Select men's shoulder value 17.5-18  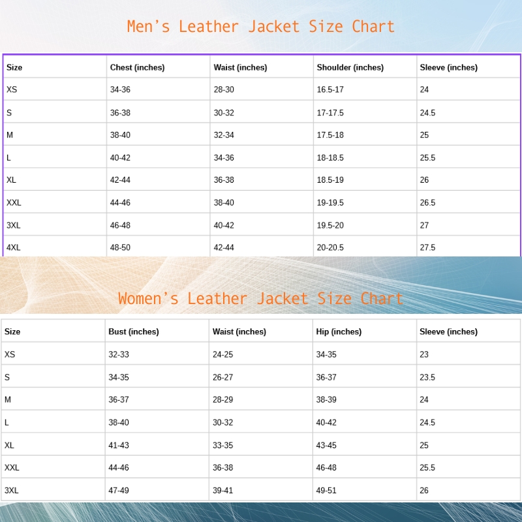330,135
